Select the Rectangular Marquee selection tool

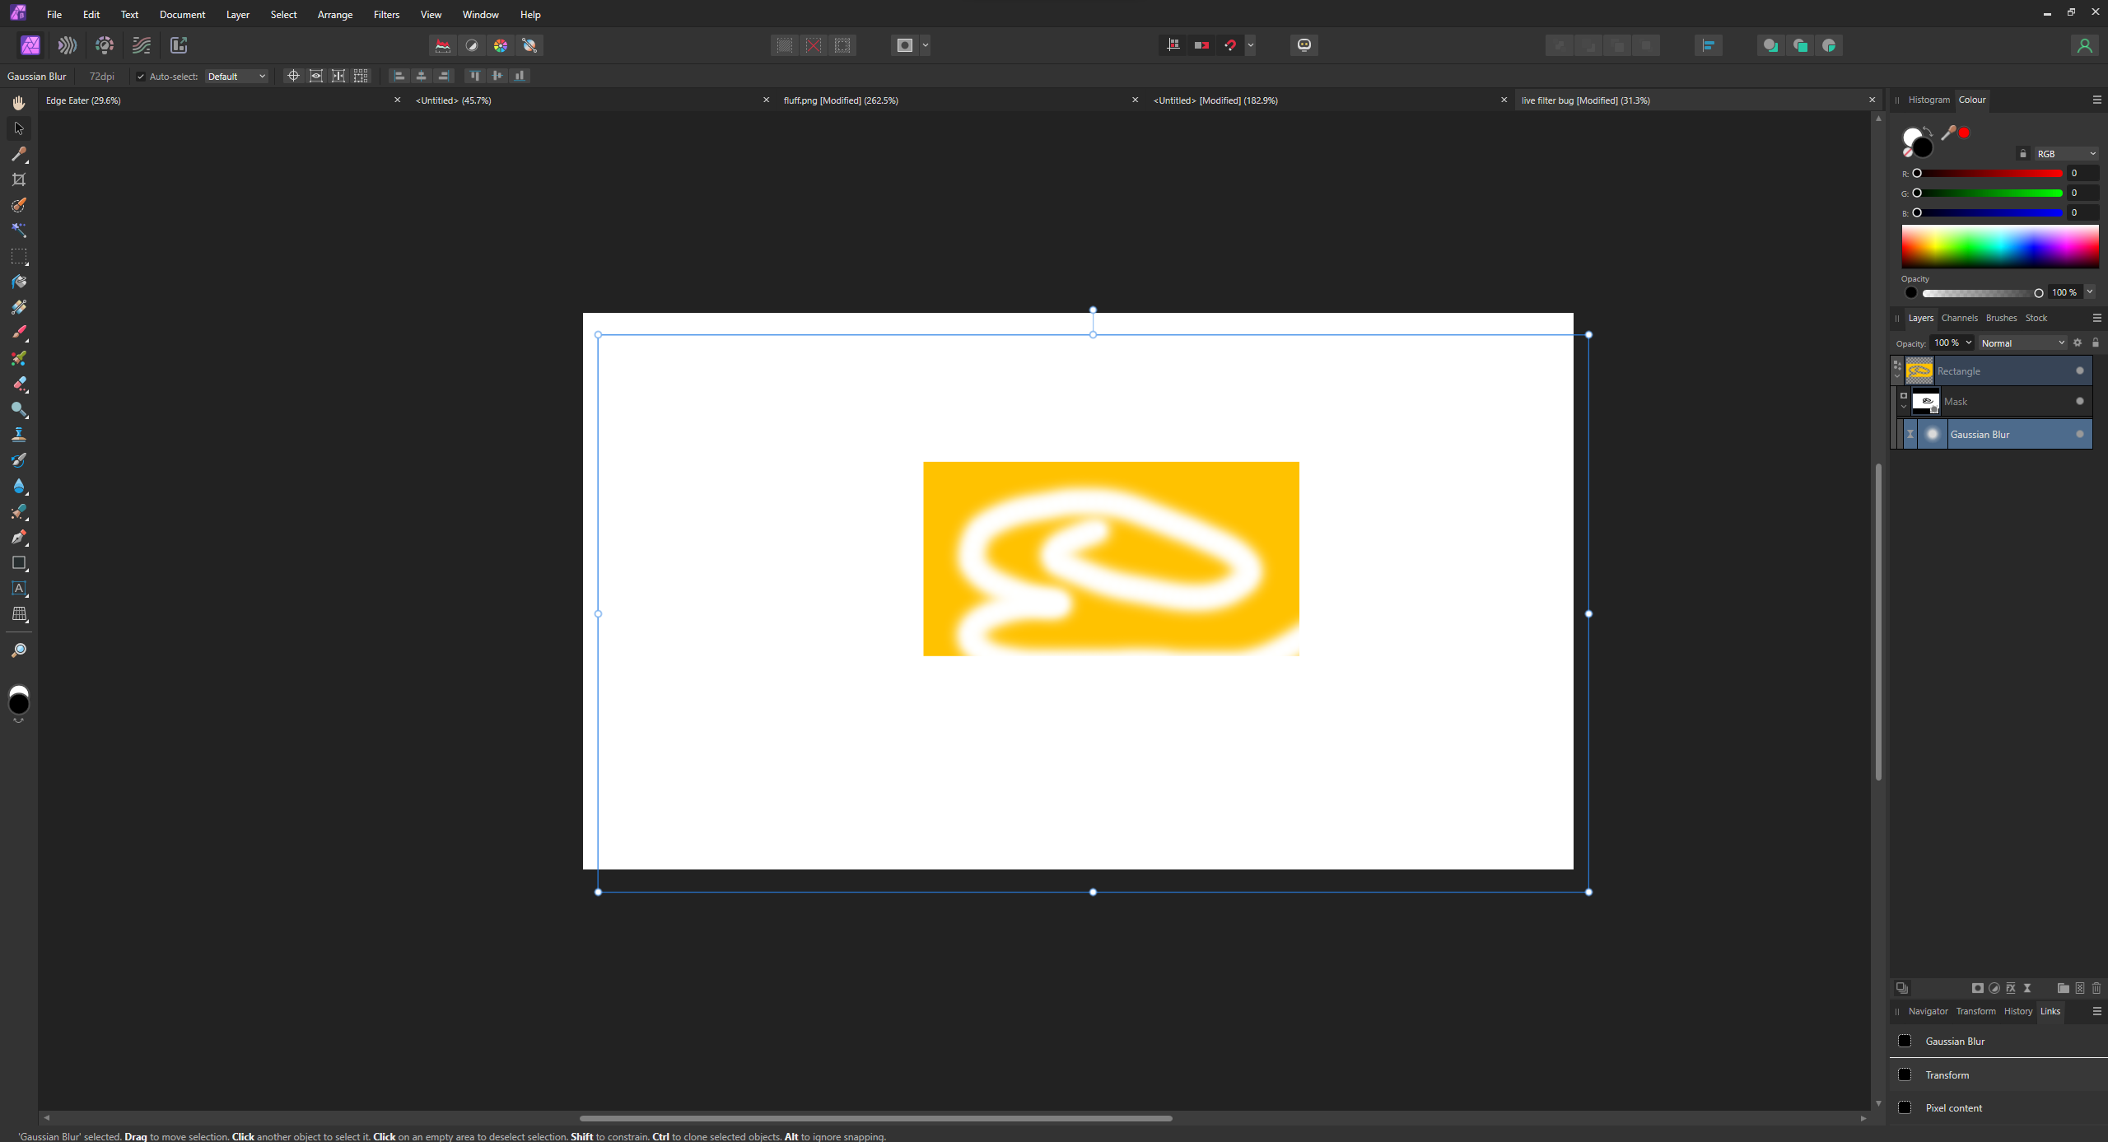(19, 256)
